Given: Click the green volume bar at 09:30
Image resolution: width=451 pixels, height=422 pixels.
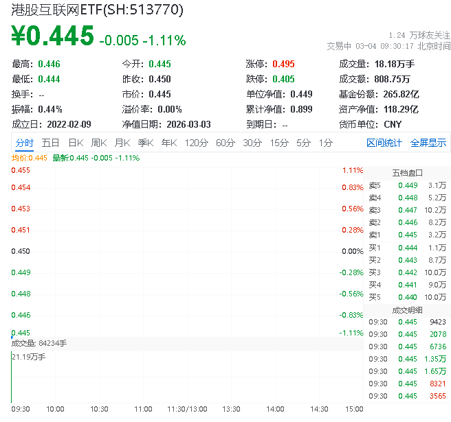Looking at the screenshot, I should click(x=12, y=377).
